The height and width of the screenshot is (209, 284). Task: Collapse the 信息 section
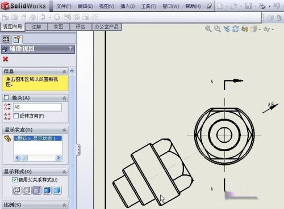[x=64, y=71]
